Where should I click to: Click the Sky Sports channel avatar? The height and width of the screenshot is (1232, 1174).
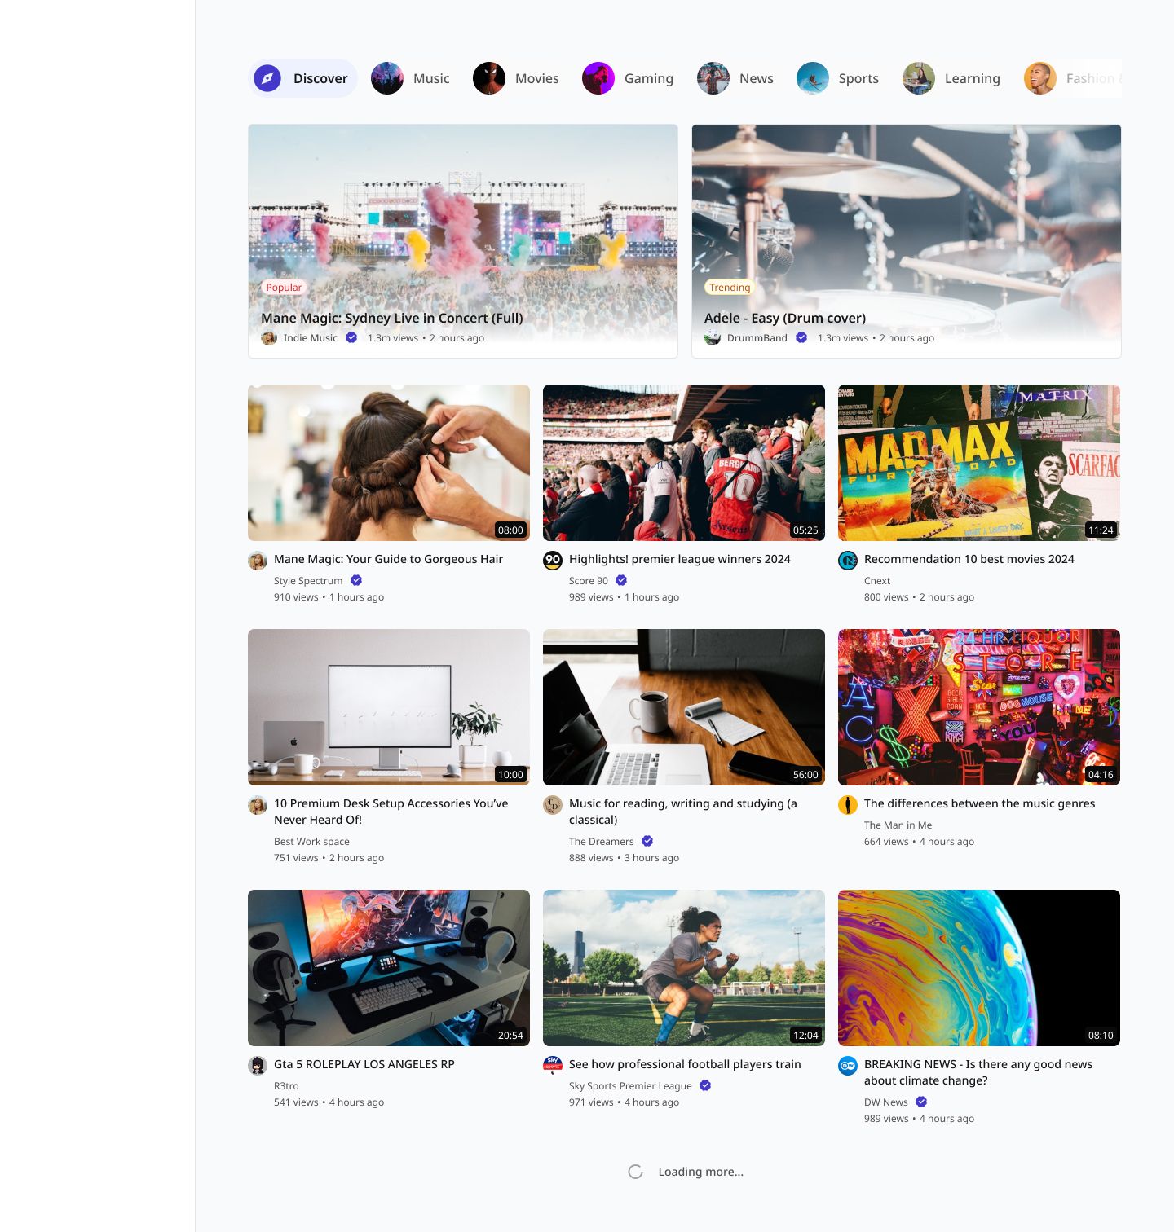pyautogui.click(x=553, y=1066)
